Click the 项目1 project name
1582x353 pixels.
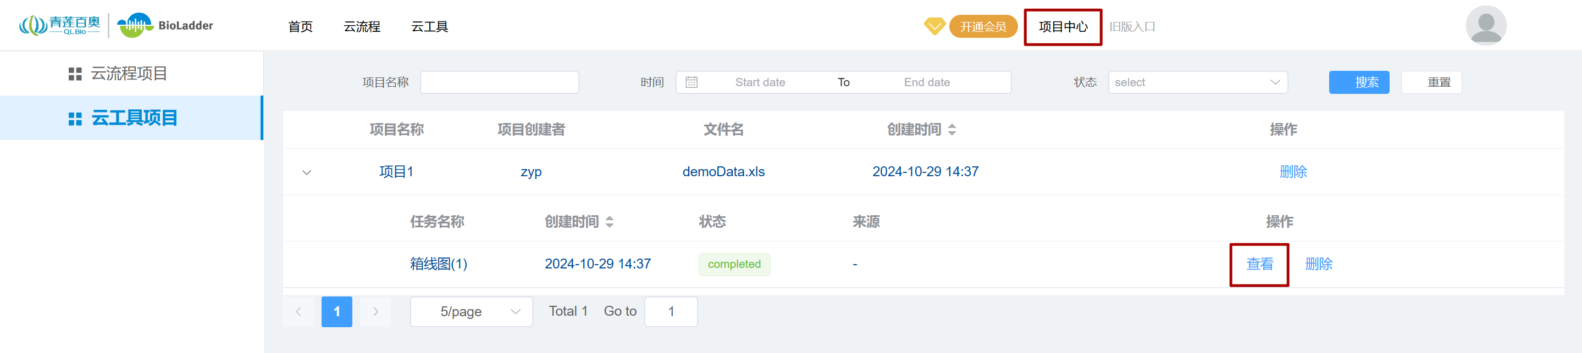396,172
